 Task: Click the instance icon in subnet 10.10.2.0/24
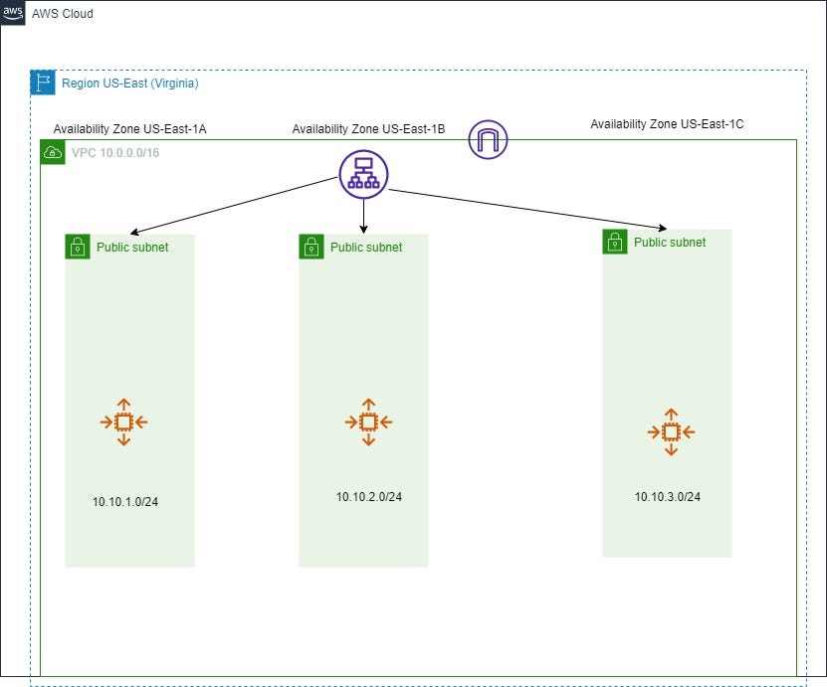(367, 422)
